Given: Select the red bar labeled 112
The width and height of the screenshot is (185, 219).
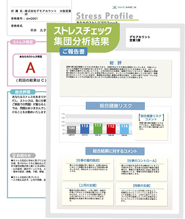Looking at the screenshot, I should tap(111, 129).
